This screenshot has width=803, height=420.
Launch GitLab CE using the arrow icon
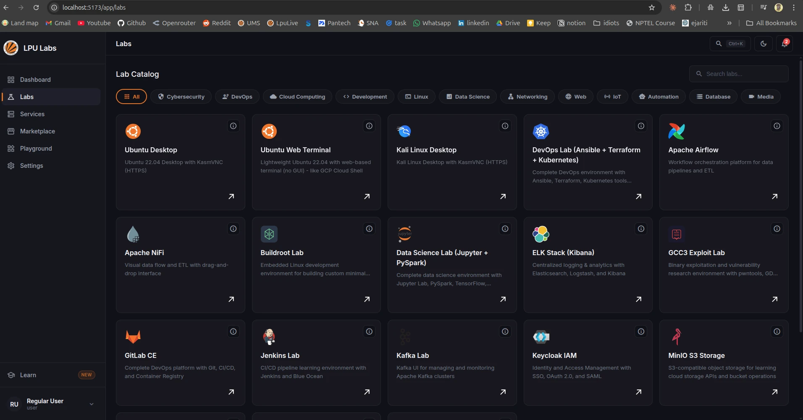pyautogui.click(x=231, y=392)
